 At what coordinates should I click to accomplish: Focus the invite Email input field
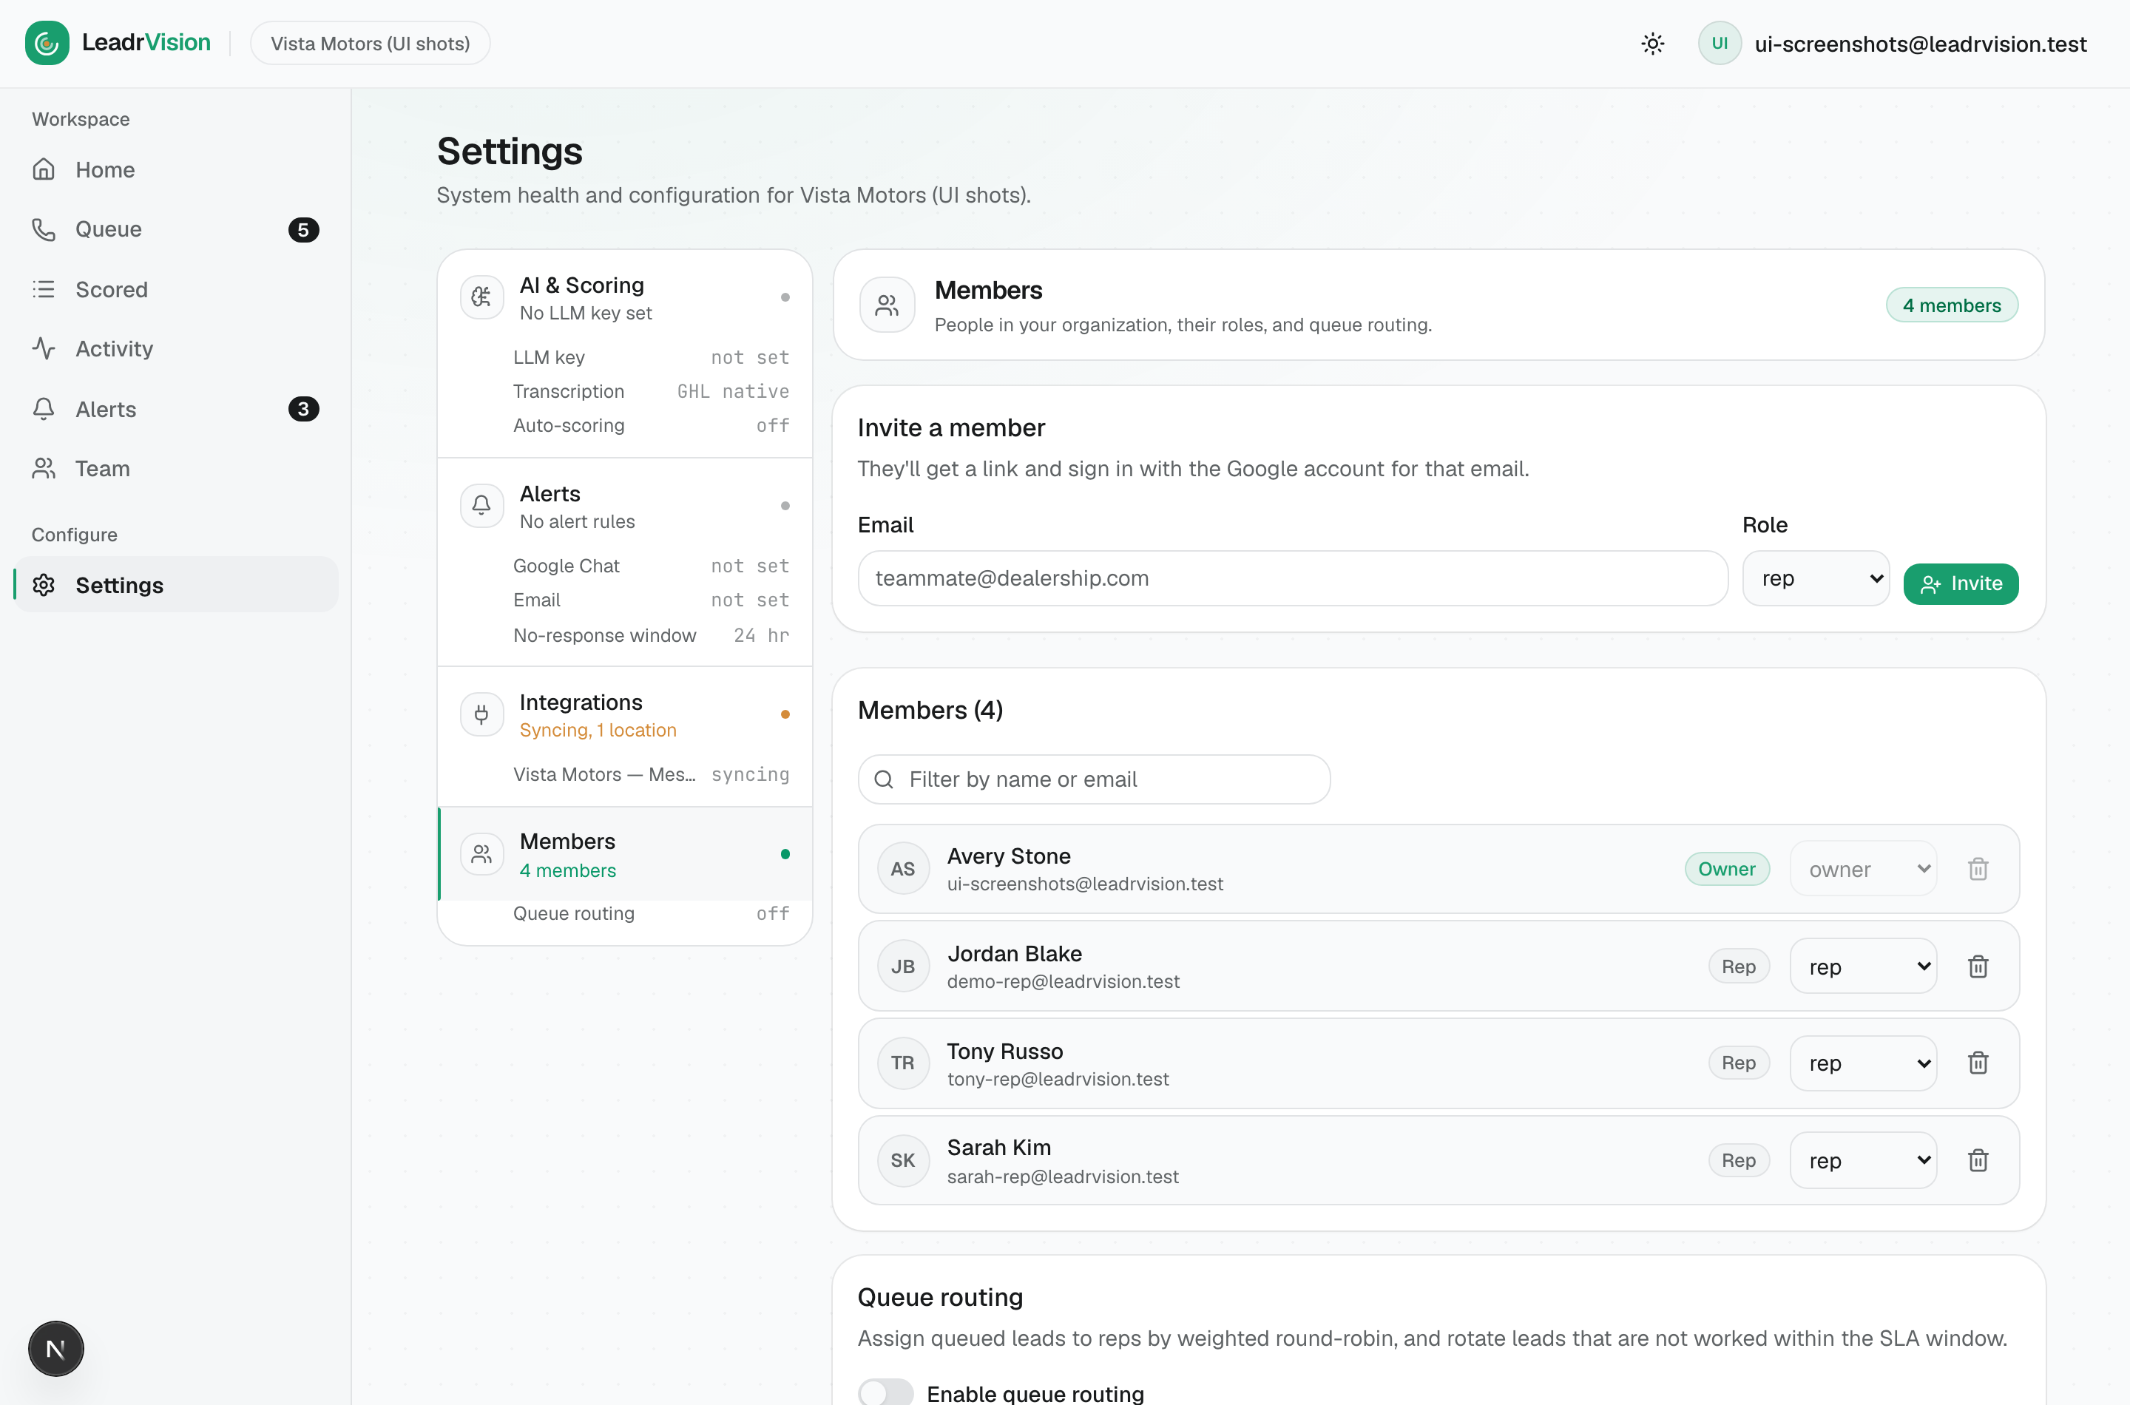tap(1292, 579)
